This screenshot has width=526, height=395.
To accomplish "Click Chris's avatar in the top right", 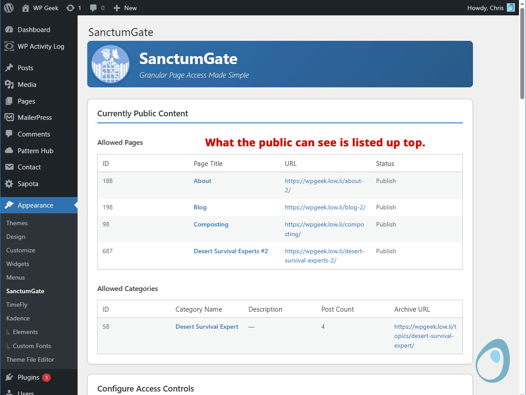I will (x=510, y=7).
